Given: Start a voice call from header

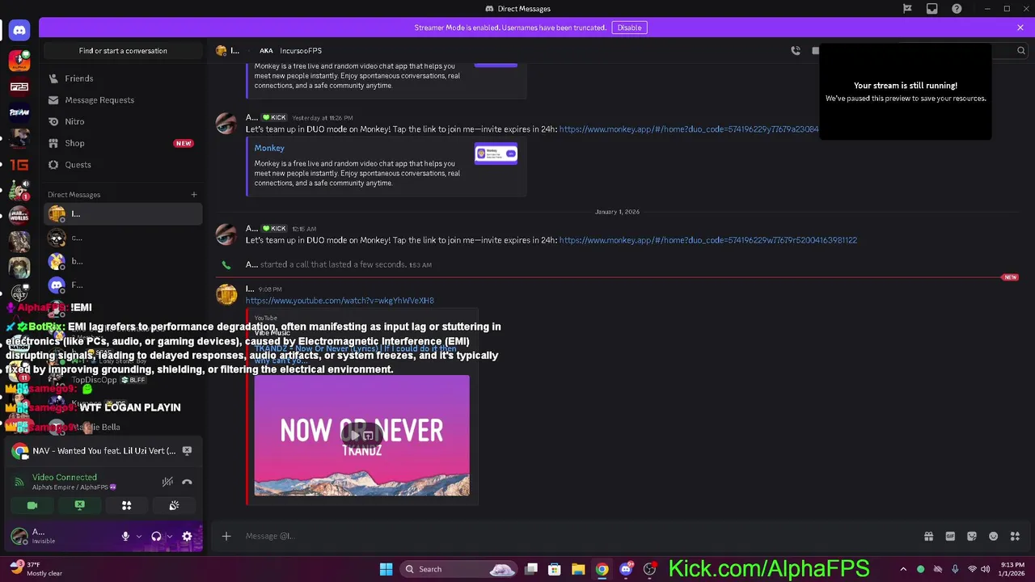Looking at the screenshot, I should click(x=796, y=50).
